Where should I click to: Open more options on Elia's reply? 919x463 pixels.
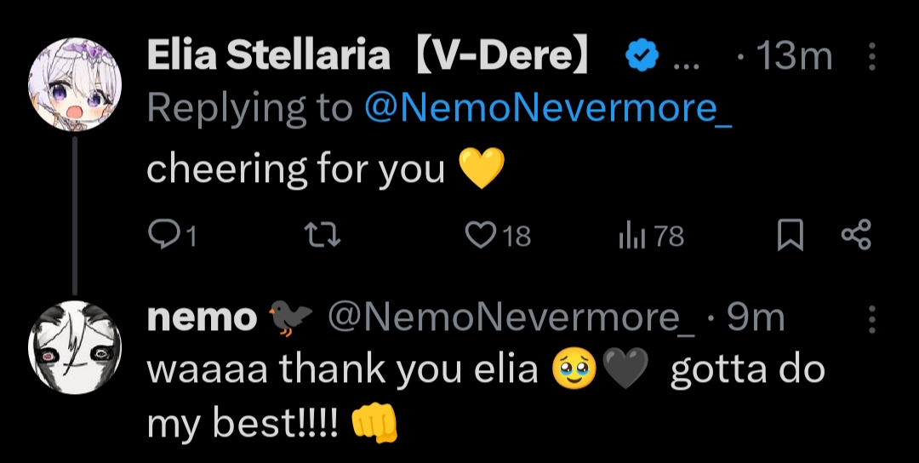[871, 57]
